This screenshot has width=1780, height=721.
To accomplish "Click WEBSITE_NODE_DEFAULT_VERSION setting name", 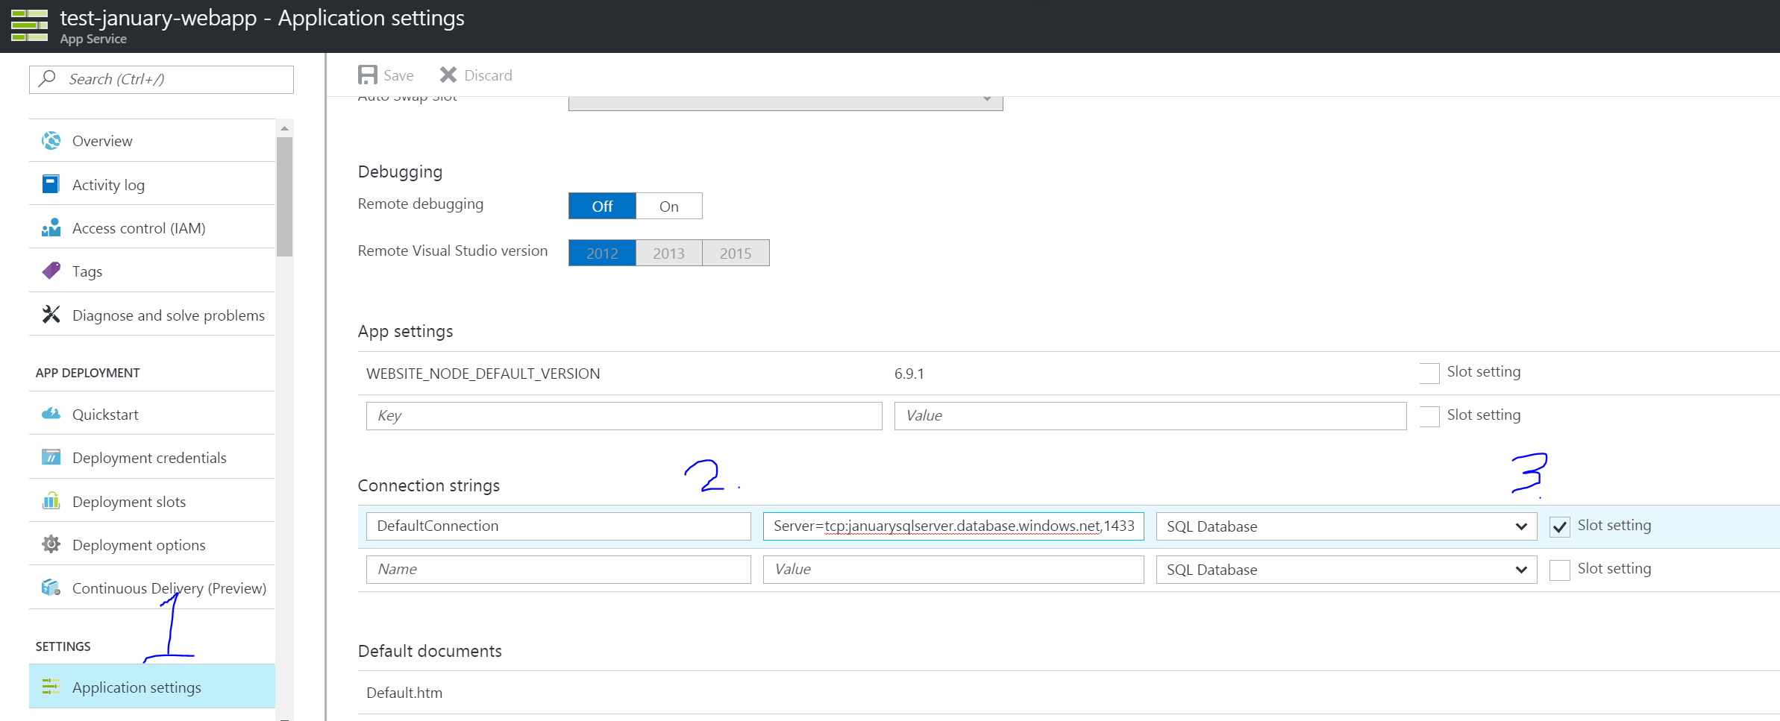I will (483, 374).
